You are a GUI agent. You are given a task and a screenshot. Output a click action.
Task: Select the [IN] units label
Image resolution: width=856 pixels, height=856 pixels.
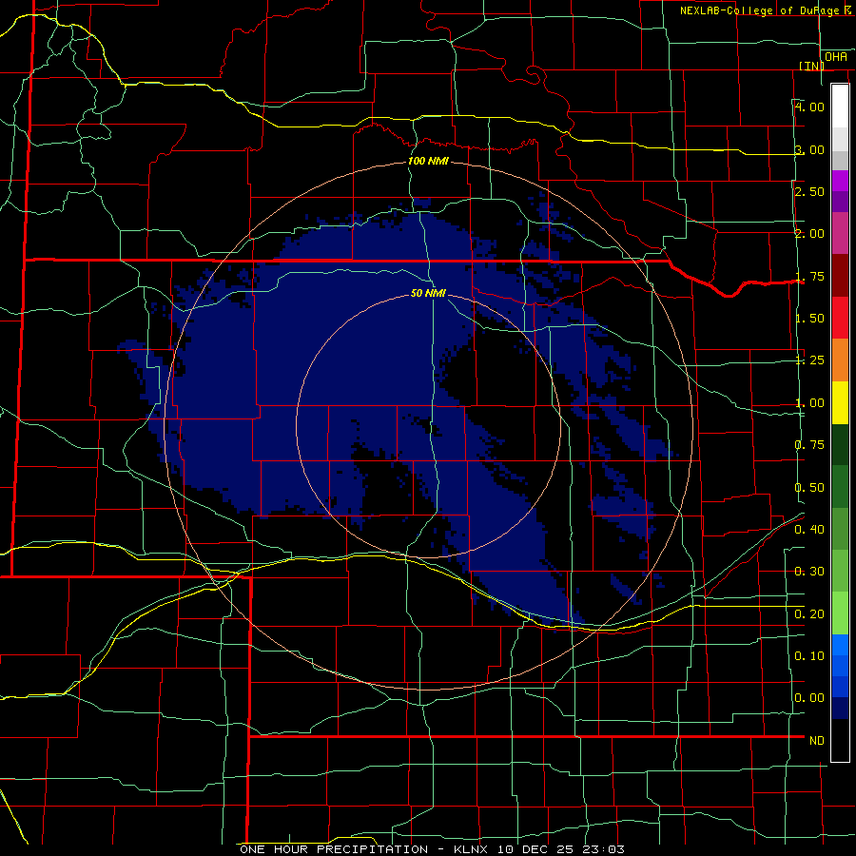811,66
